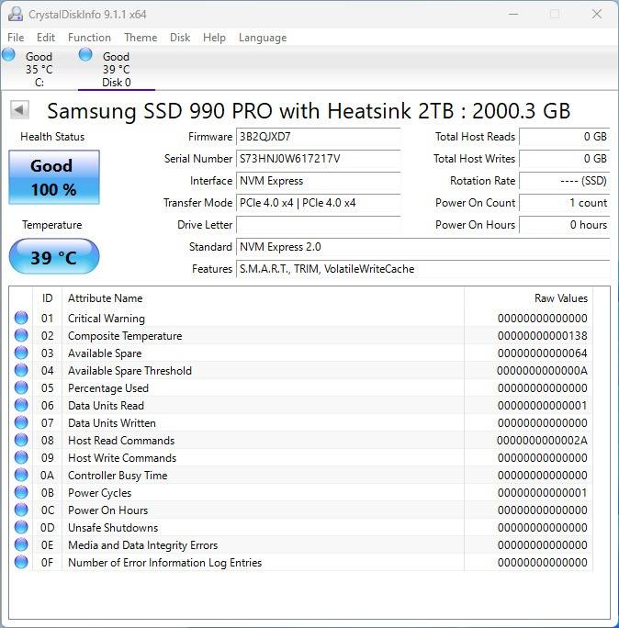Click the blue orb beside Unsafe Shutdowns
The image size is (619, 628).
[21, 527]
